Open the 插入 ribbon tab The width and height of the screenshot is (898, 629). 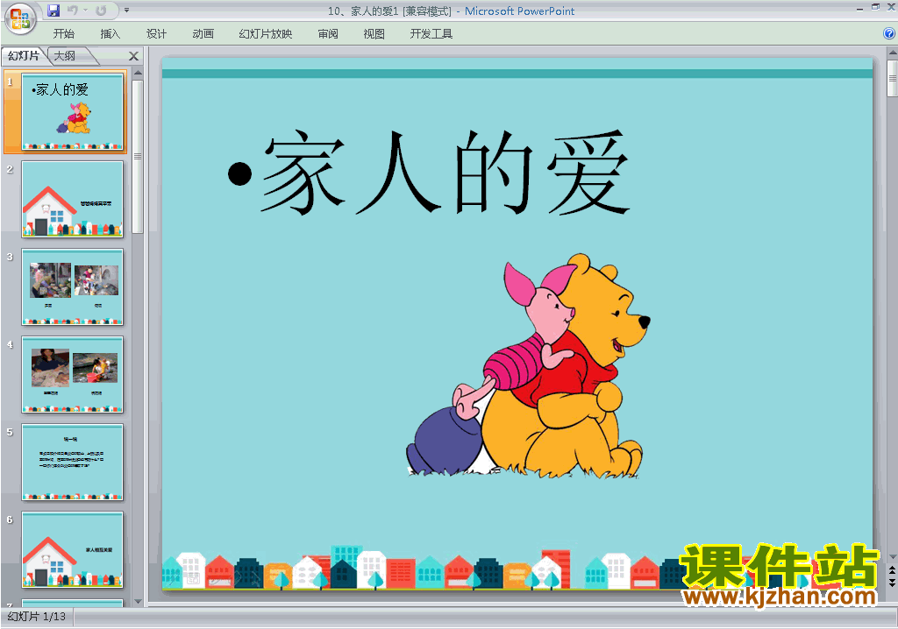click(110, 34)
